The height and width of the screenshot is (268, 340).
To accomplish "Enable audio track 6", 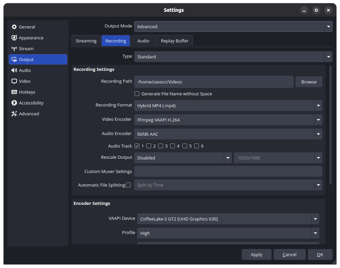I will click(x=197, y=146).
